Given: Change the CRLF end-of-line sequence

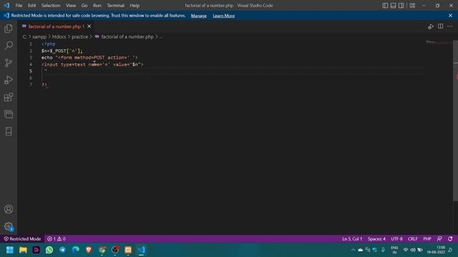Looking at the screenshot, I should point(412,238).
